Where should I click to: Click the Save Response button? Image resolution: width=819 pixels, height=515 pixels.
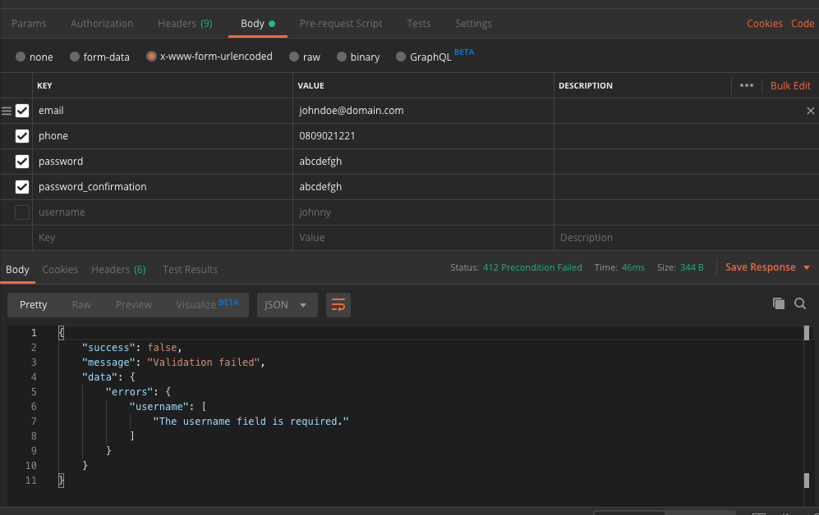[760, 267]
